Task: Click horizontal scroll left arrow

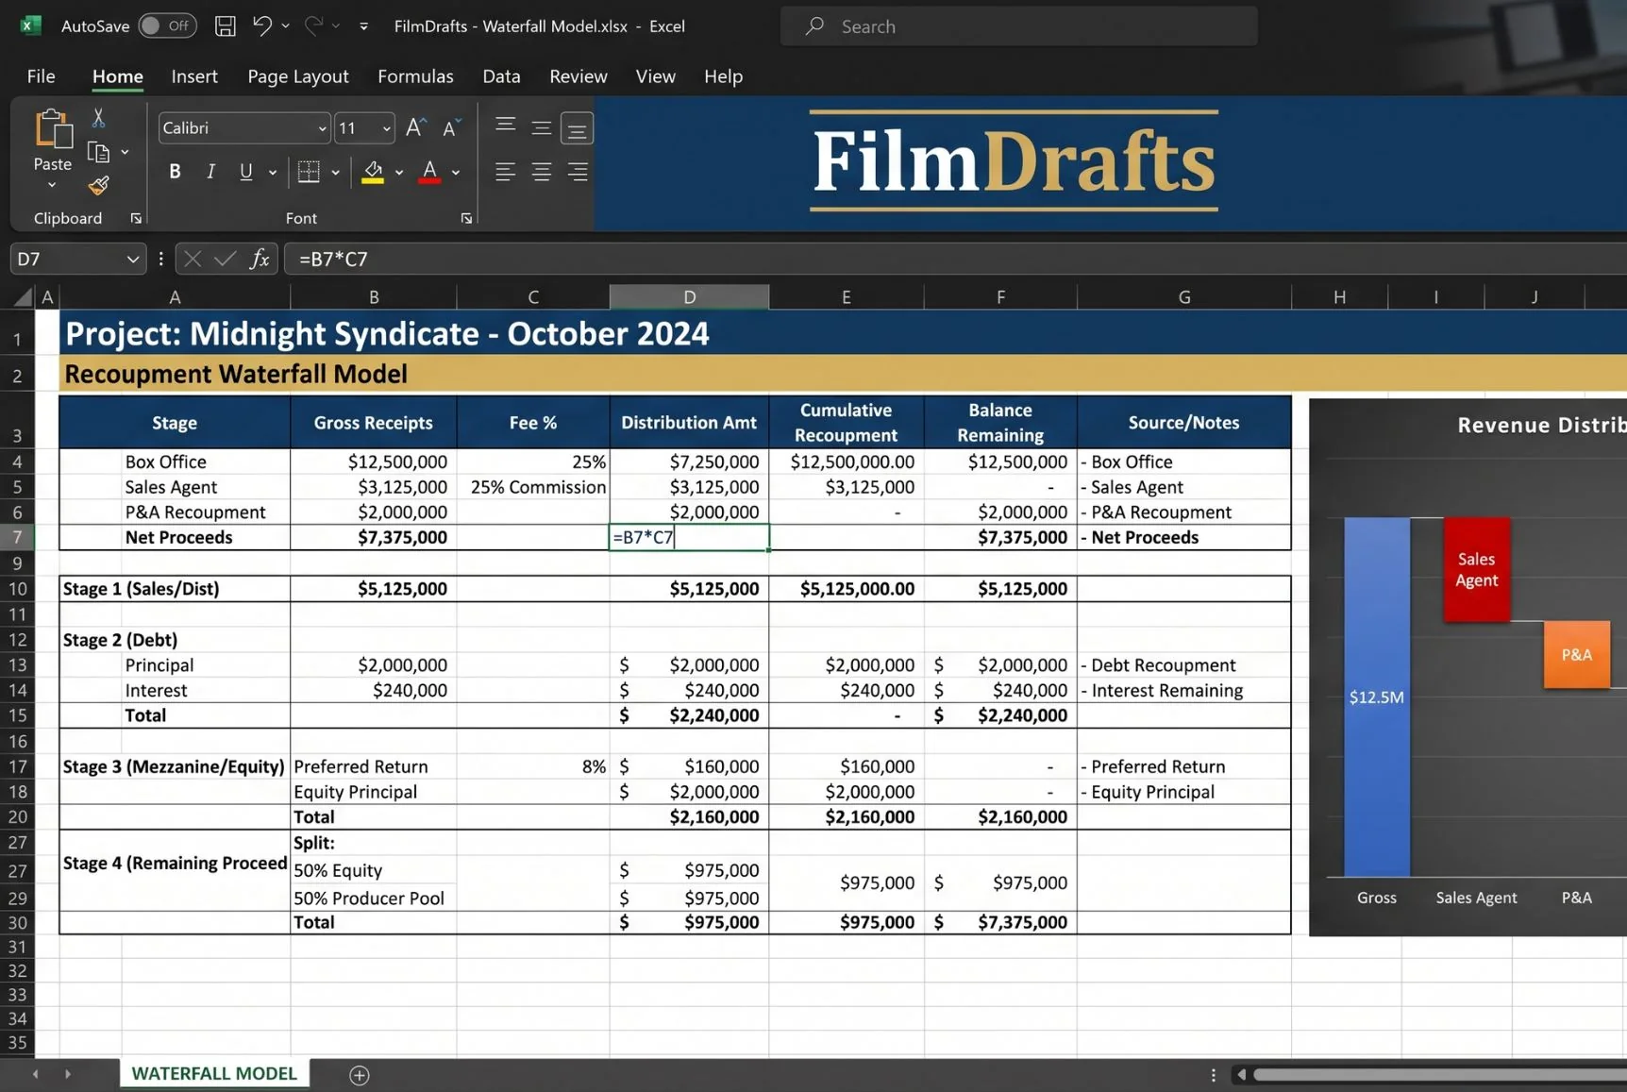Action: click(1241, 1074)
